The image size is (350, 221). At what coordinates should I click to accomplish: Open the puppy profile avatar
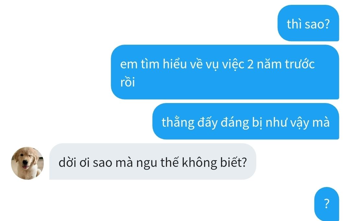[x=27, y=163]
